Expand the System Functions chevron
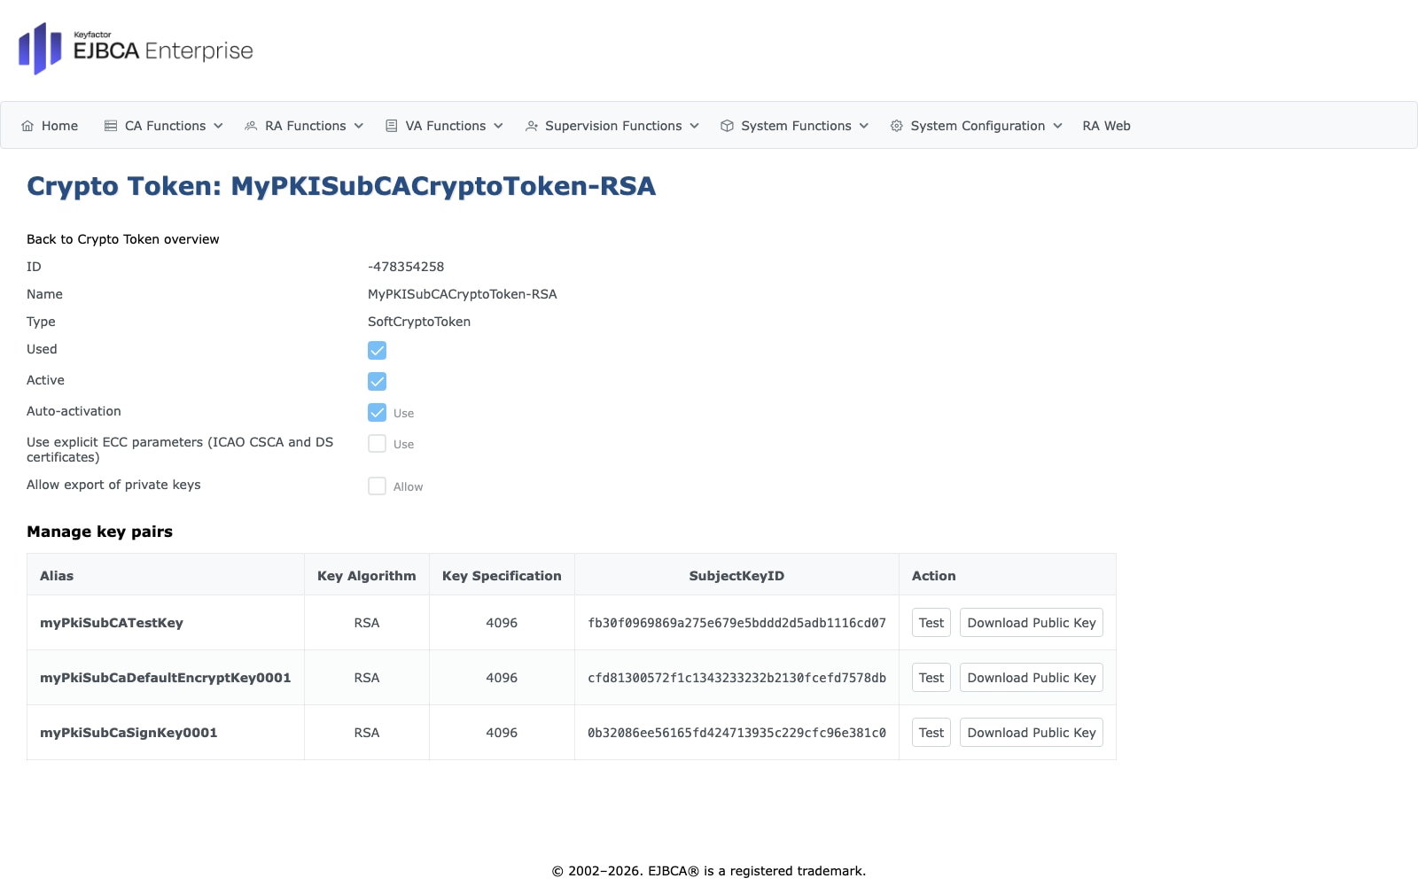1418x886 pixels. [x=864, y=126]
